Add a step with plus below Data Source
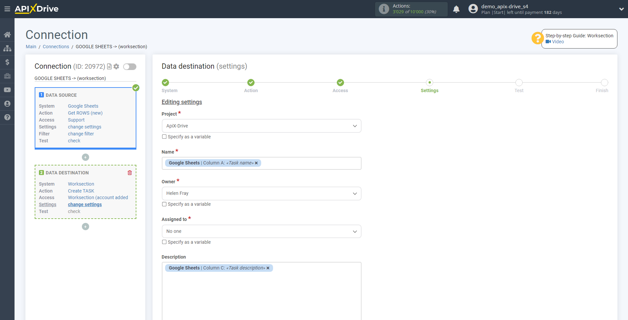628x320 pixels. (86, 157)
